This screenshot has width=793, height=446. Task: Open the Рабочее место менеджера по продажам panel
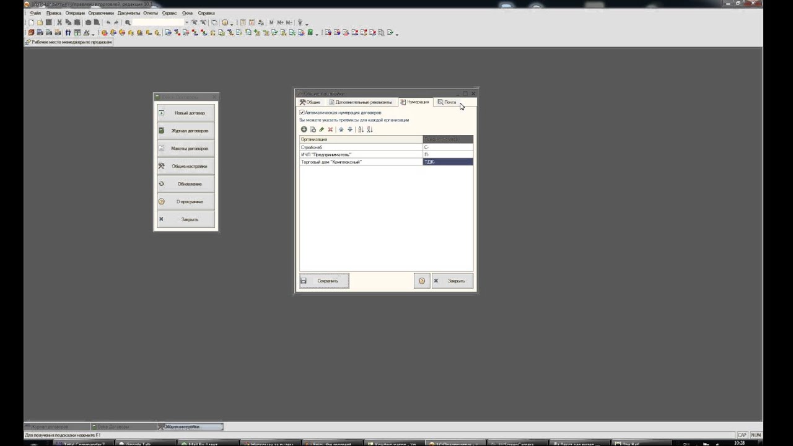point(69,42)
